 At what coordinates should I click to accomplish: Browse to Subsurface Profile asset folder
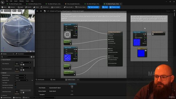[24, 93]
